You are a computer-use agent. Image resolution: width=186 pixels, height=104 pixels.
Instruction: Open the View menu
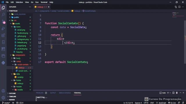[x=27, y=2]
